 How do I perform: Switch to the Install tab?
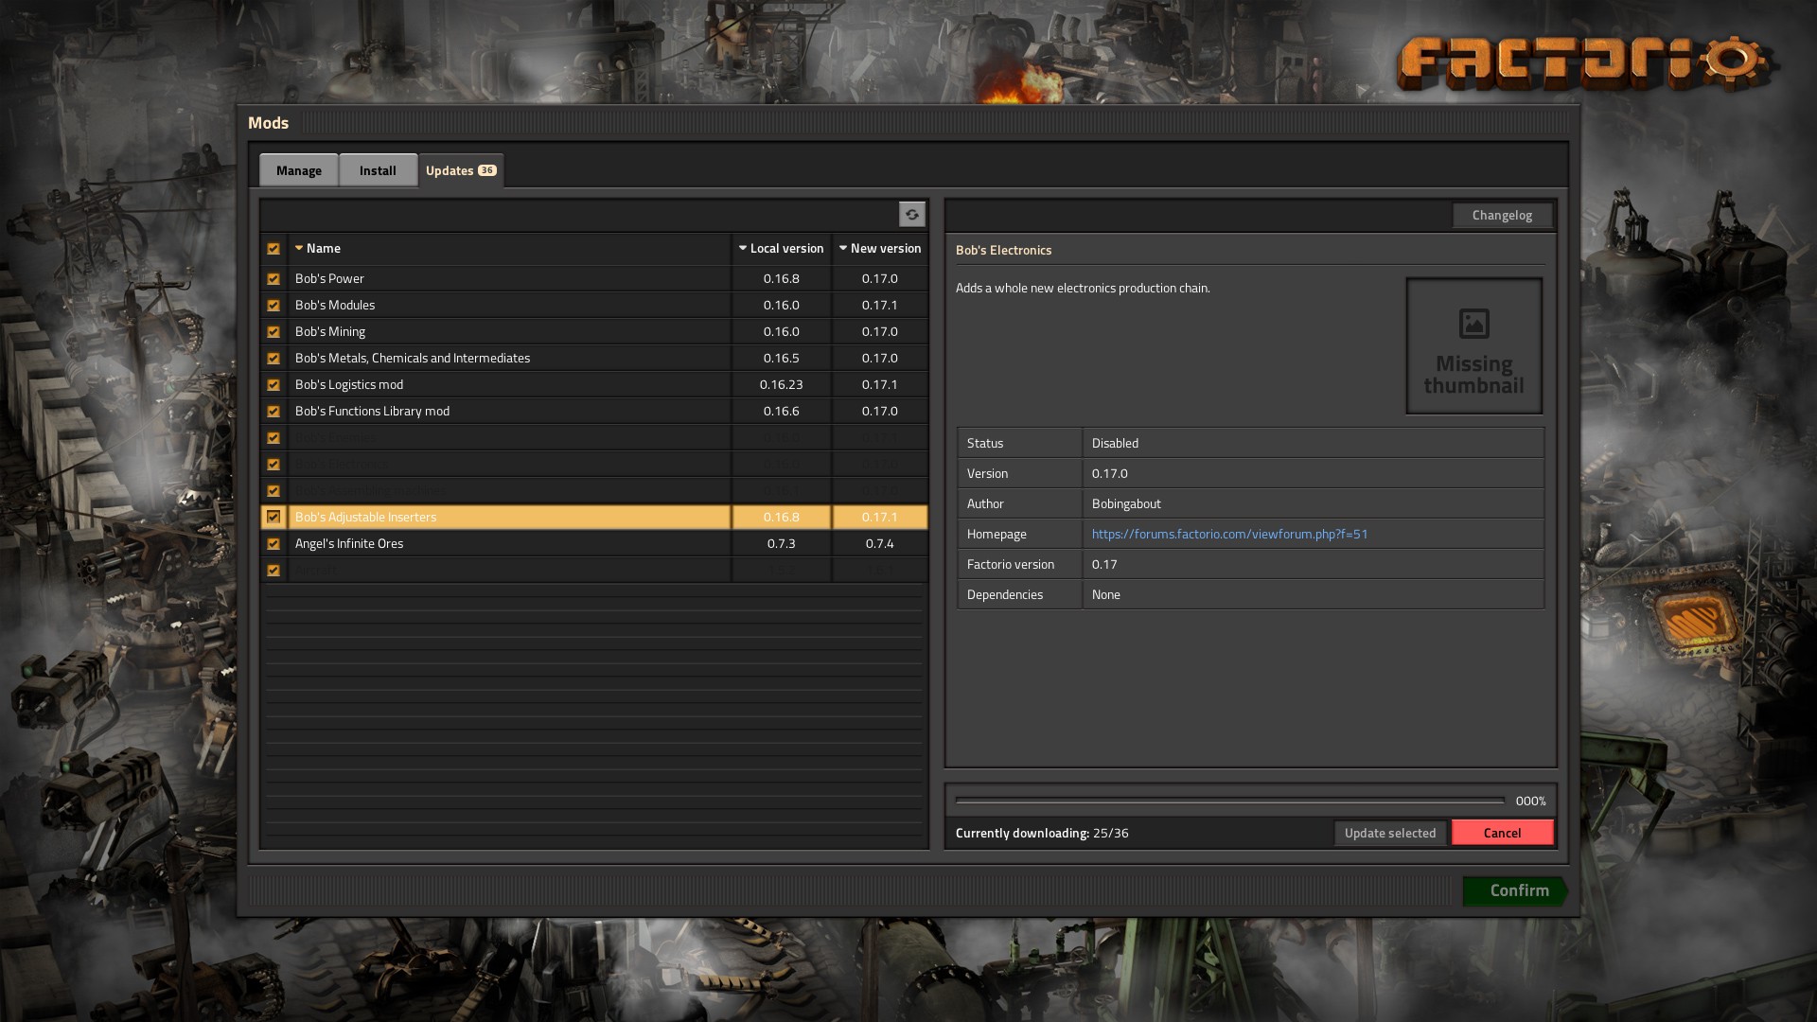click(x=378, y=170)
